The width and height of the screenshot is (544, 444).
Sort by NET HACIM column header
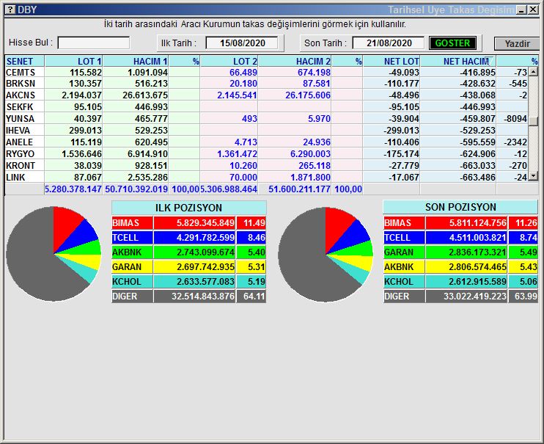[458, 62]
